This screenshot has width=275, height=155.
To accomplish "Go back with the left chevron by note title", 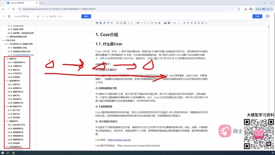I will (4, 16).
